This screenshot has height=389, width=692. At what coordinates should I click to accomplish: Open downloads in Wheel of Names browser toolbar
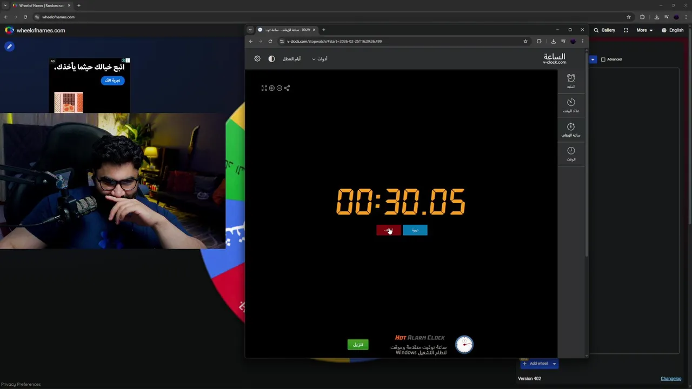[x=656, y=17]
